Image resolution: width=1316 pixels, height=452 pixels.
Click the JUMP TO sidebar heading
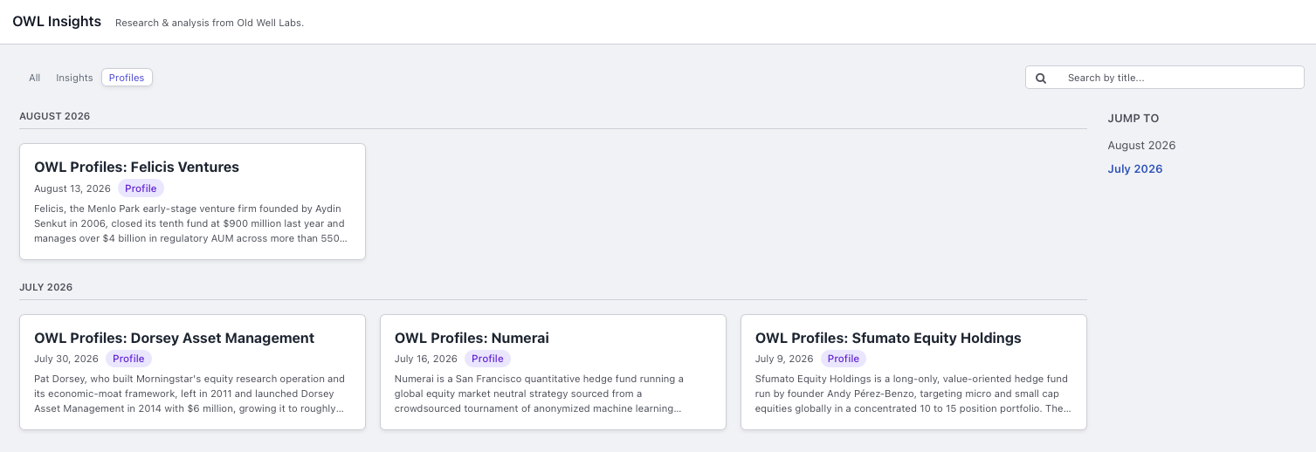(1133, 119)
